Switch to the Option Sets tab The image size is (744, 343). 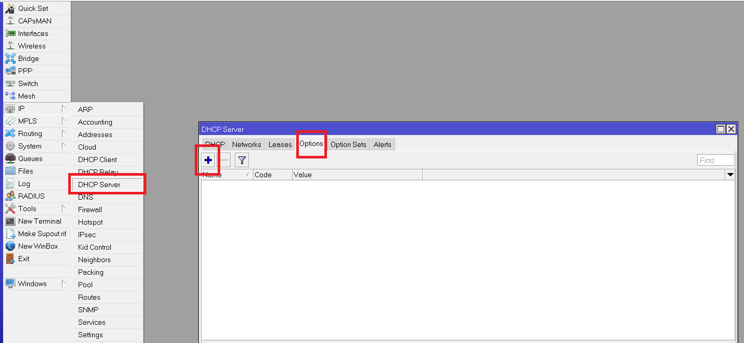point(348,144)
